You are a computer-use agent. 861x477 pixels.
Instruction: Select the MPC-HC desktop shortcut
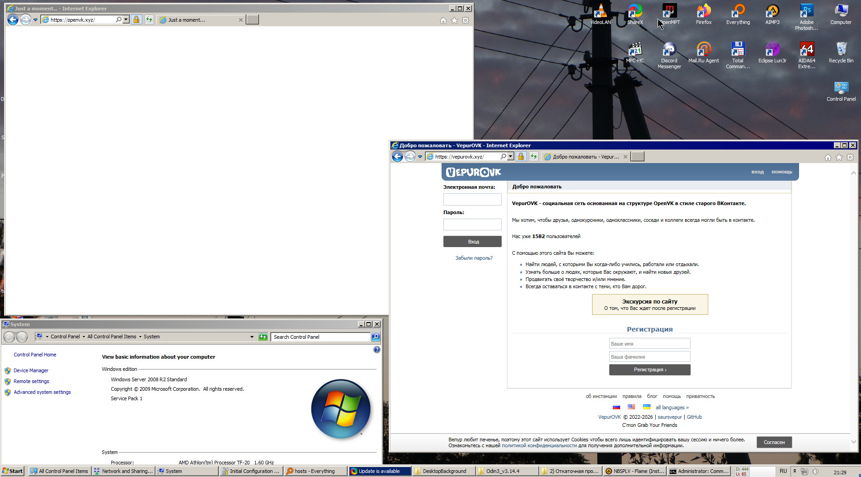point(635,52)
